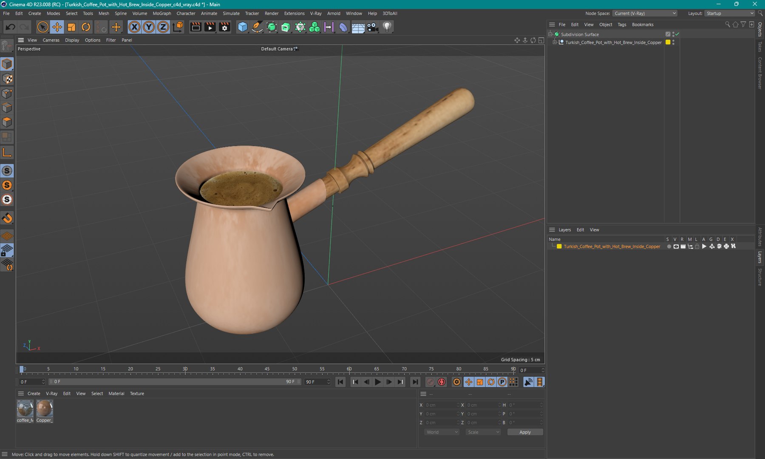This screenshot has width=765, height=459.
Task: Select the Rotate tool
Action: pyautogui.click(x=86, y=27)
